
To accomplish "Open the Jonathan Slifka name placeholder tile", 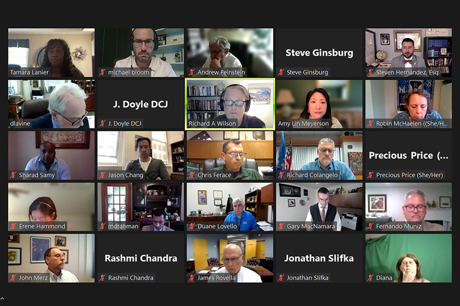I will (x=319, y=258).
